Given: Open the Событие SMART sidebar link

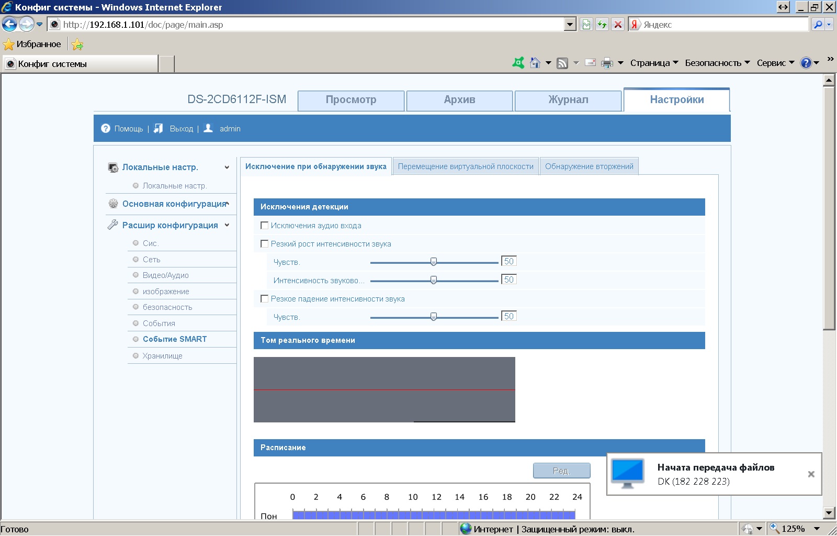Looking at the screenshot, I should coord(175,339).
